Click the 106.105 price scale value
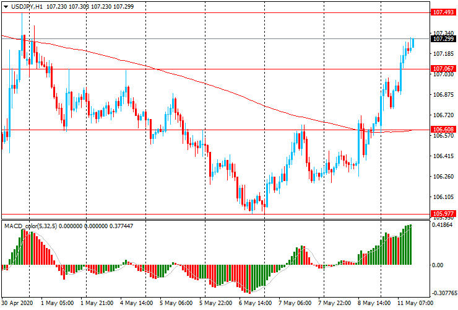 coord(443,197)
